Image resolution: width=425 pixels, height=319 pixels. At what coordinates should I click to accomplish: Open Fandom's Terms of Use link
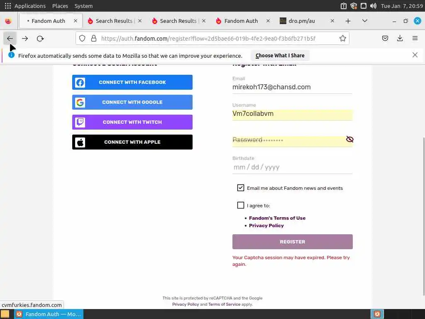click(277, 218)
